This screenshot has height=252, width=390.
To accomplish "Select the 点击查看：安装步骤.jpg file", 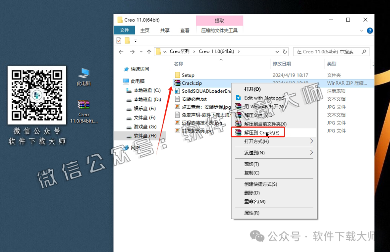I will point(203,107).
